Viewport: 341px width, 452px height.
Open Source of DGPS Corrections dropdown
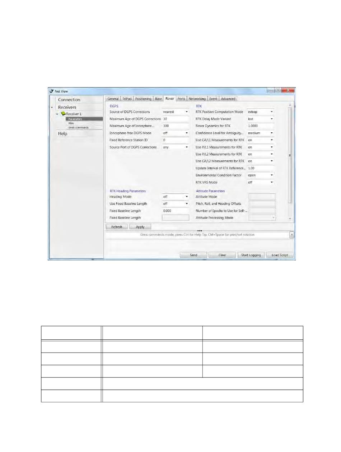pos(187,112)
